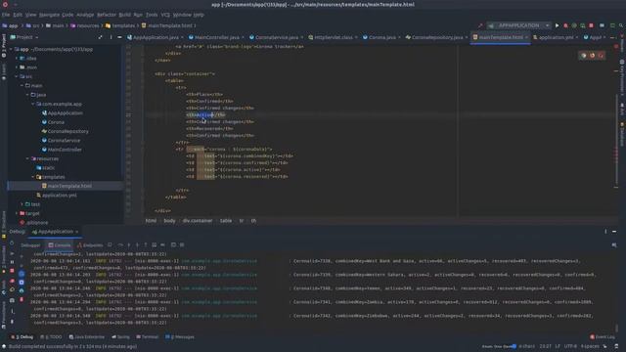Hide the Project tool window (minus icon)
Screen dimensions: 626x352
tap(119, 37)
